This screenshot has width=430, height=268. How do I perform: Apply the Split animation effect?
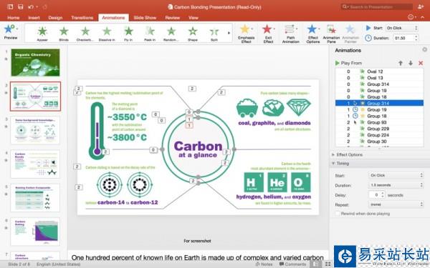214,34
